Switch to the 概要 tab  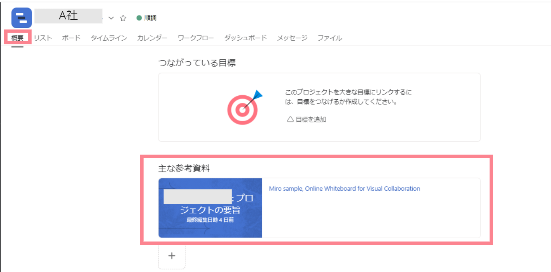[x=17, y=38]
